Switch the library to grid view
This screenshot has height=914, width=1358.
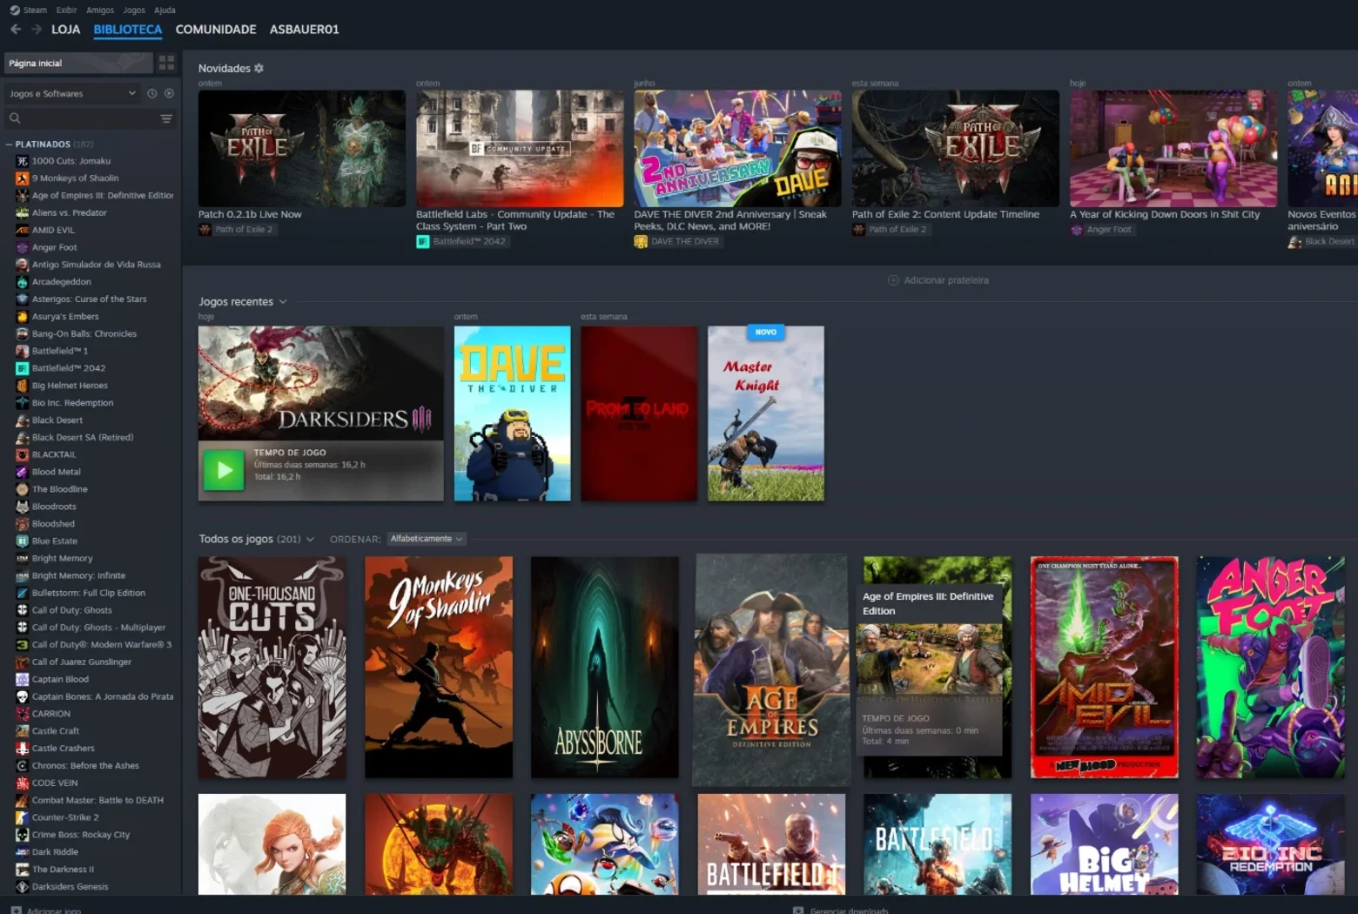tap(166, 63)
